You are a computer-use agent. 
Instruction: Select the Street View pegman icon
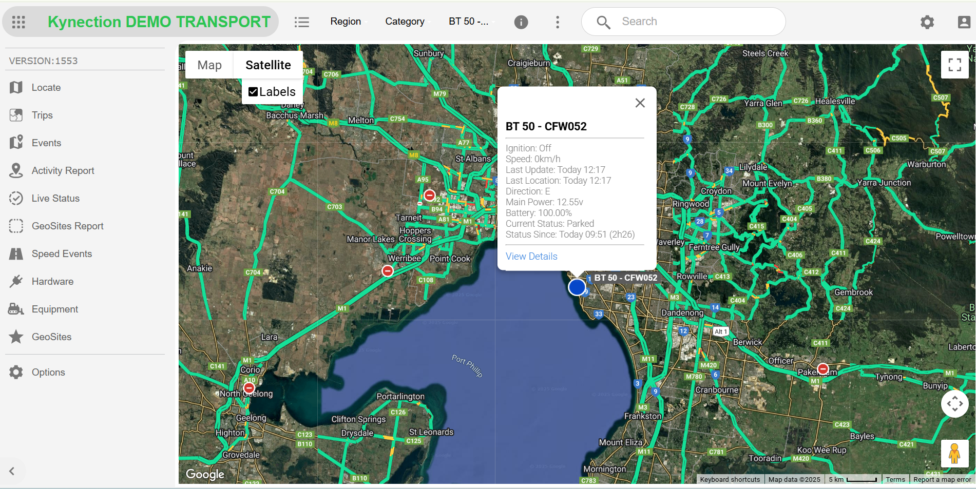tap(954, 454)
